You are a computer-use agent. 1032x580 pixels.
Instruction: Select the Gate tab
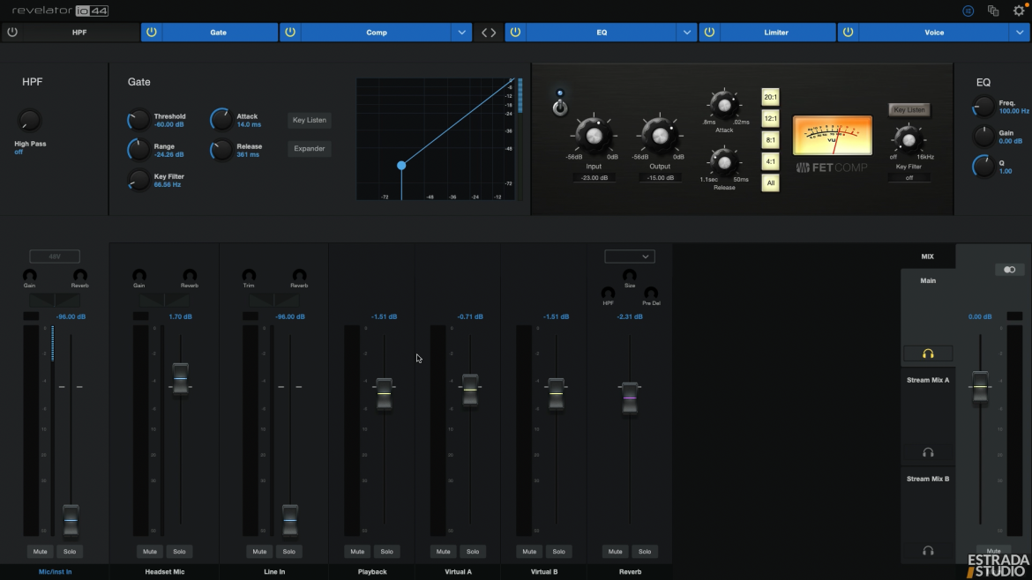(x=219, y=33)
